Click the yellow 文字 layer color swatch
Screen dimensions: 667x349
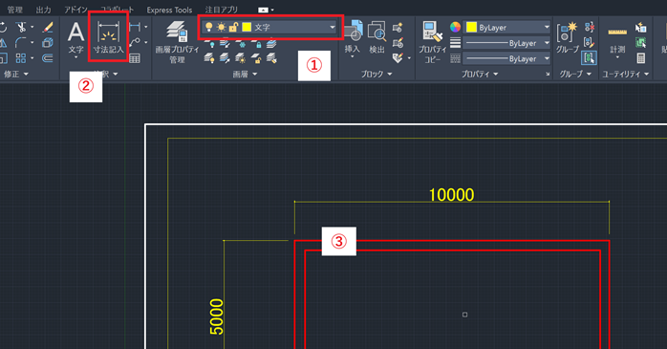(x=247, y=27)
